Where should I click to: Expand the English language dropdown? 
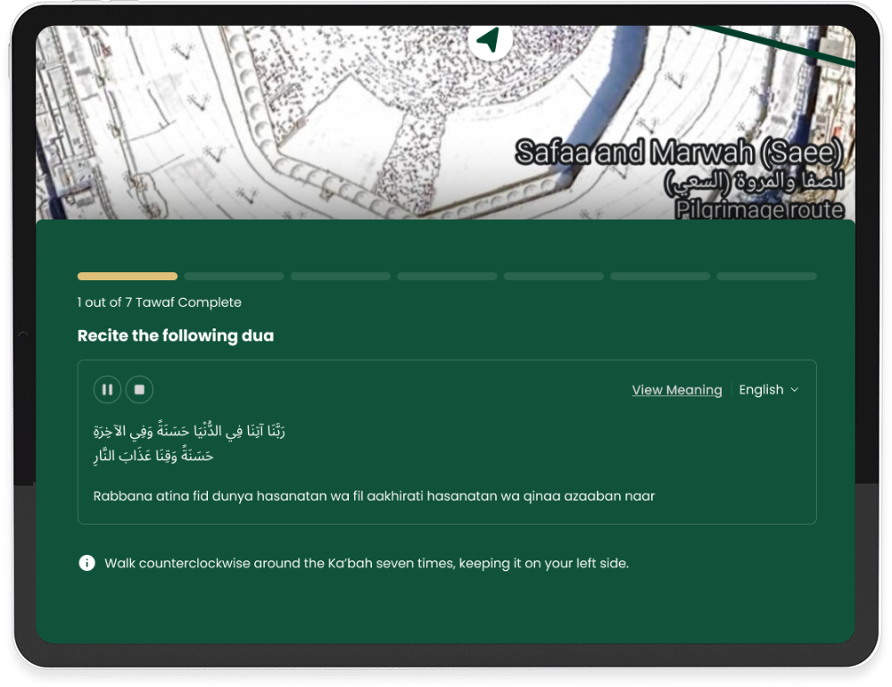click(769, 390)
